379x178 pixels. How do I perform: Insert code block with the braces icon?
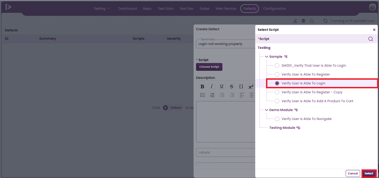coord(241,86)
